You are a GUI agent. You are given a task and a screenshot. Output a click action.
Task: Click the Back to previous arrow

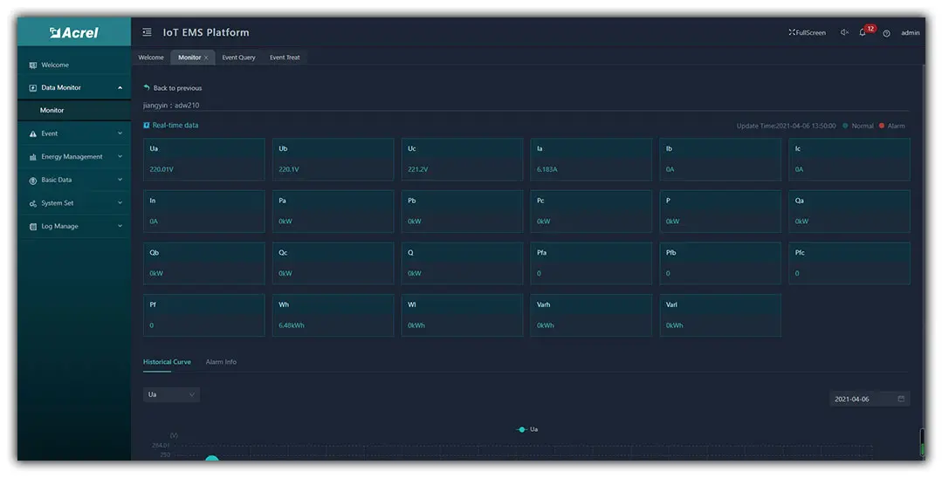(x=146, y=88)
